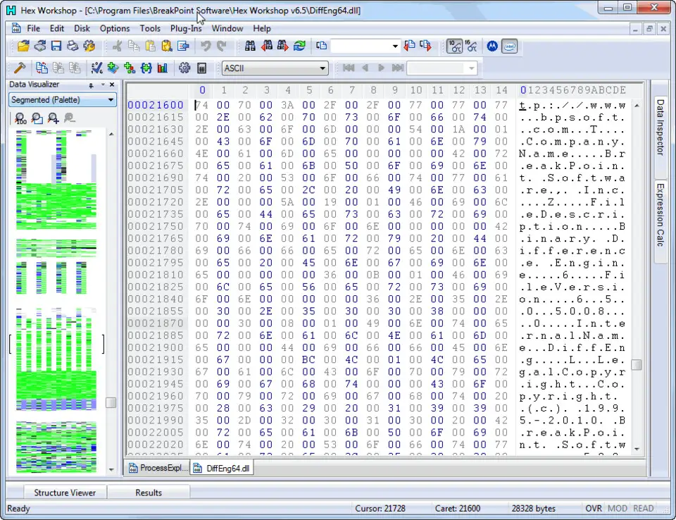Switch to Motorola big-endian byte order
This screenshot has height=520, width=676.
[492, 46]
